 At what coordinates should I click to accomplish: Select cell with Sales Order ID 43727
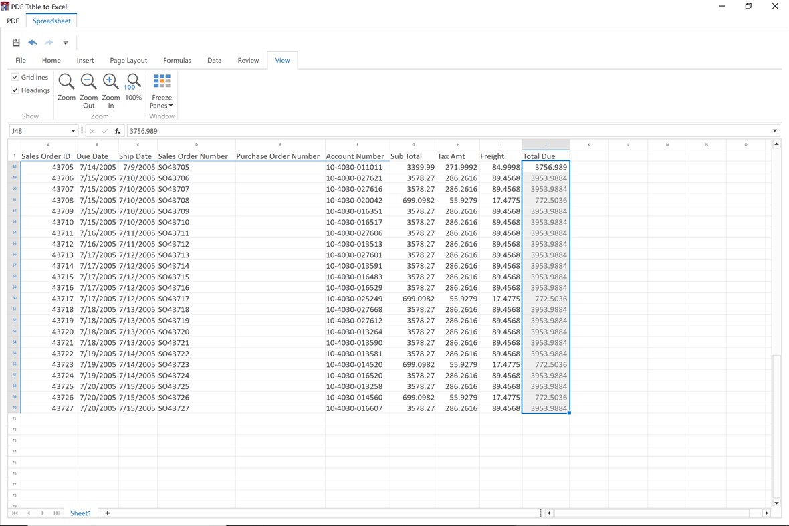click(48, 408)
